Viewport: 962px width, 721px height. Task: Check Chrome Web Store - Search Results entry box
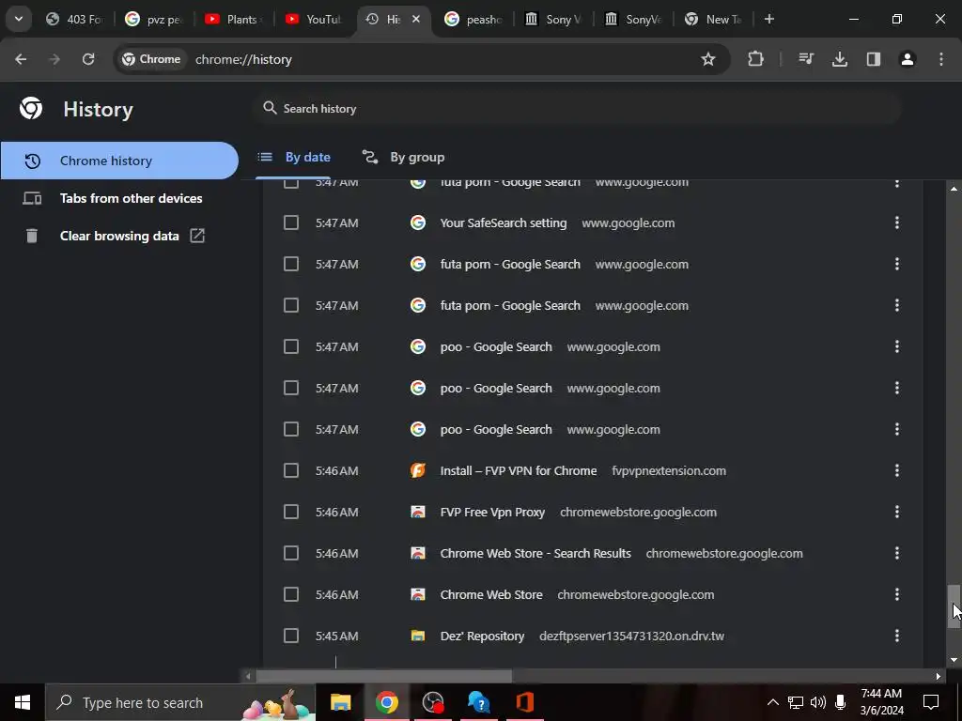coord(291,553)
